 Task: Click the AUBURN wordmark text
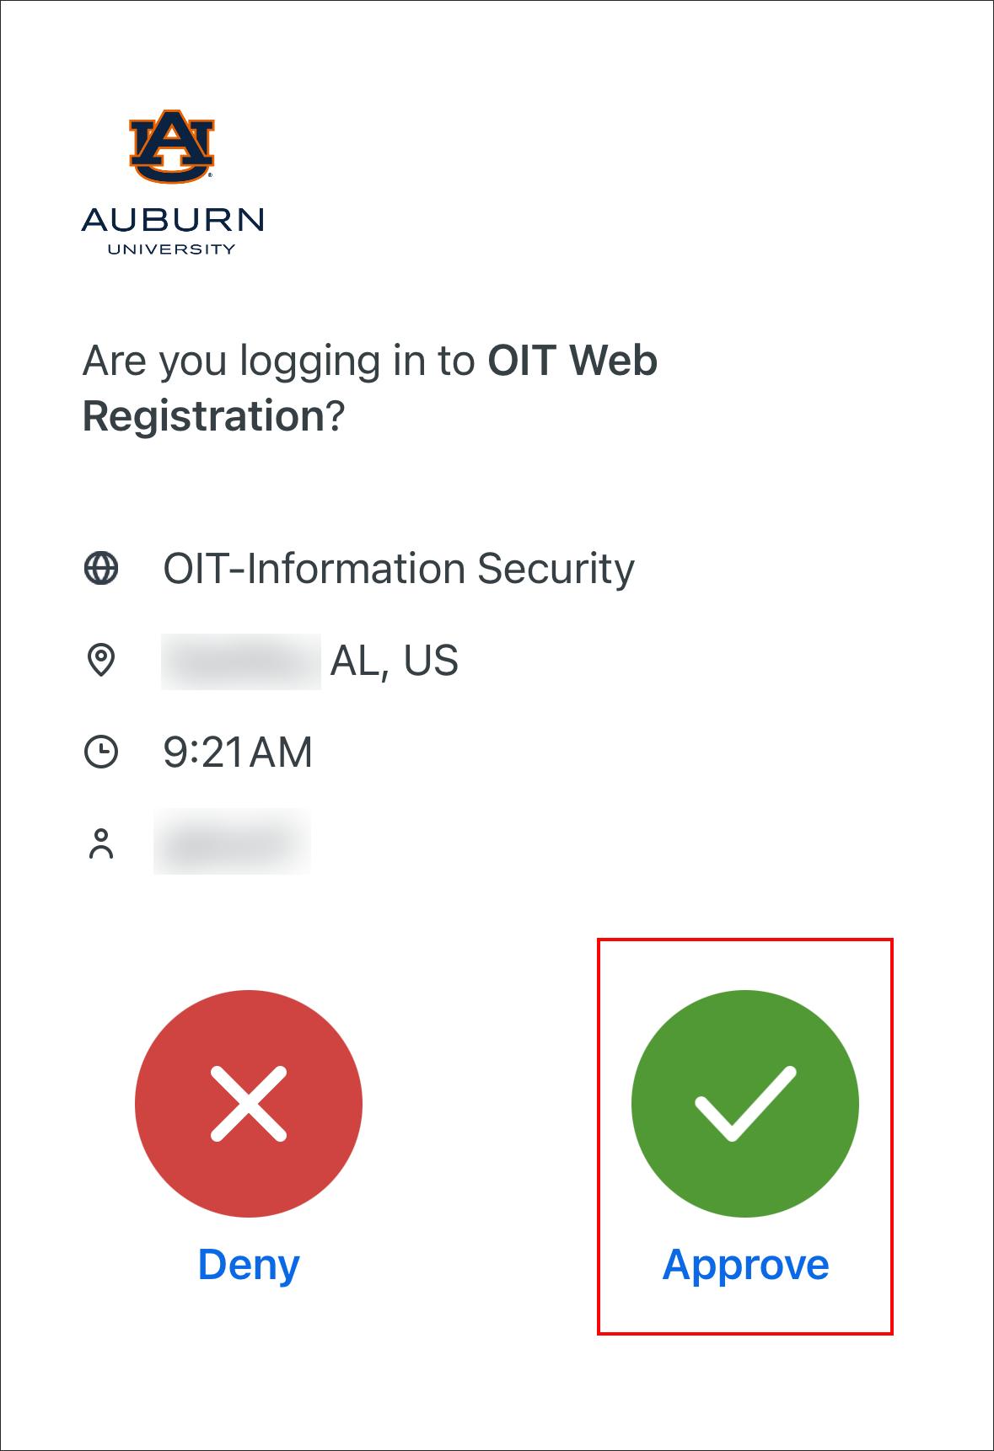(173, 220)
